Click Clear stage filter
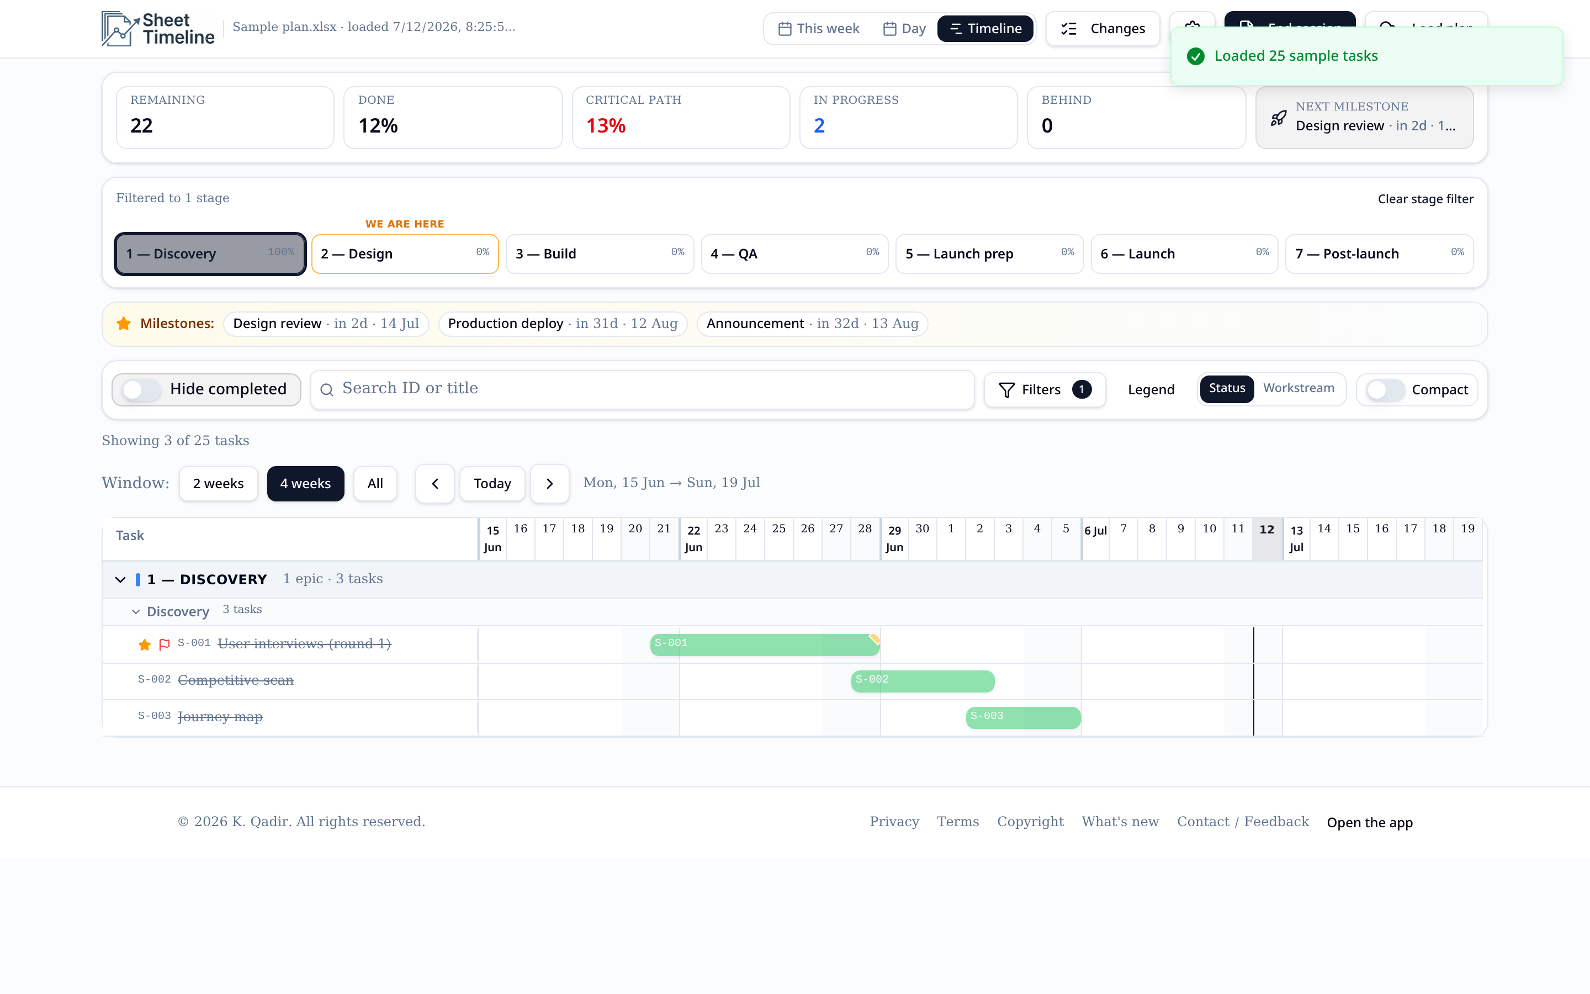The width and height of the screenshot is (1590, 994). [1425, 199]
